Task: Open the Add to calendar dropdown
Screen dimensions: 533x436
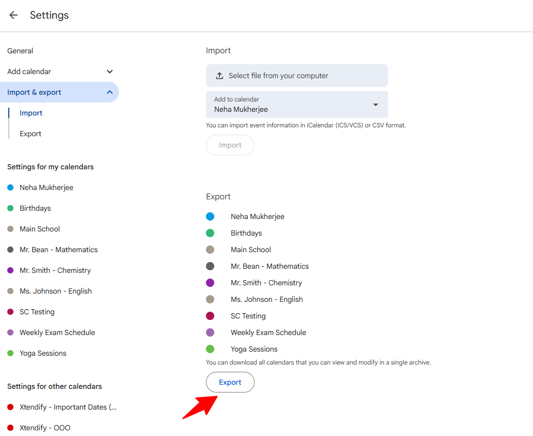Action: [297, 105]
